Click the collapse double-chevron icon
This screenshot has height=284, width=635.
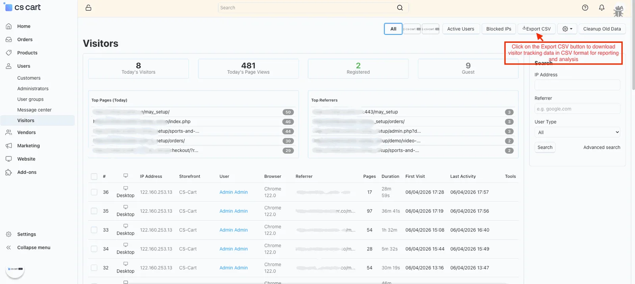click(x=9, y=248)
